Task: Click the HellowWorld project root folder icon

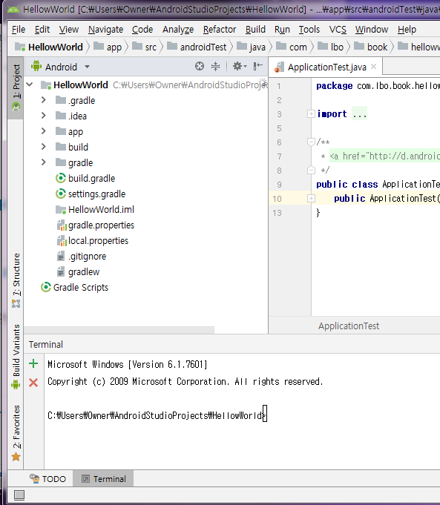Action: tap(46, 85)
